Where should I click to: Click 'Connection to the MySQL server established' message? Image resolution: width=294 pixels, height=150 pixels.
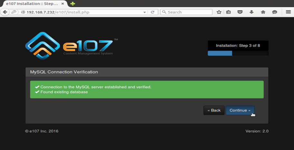click(x=96, y=87)
